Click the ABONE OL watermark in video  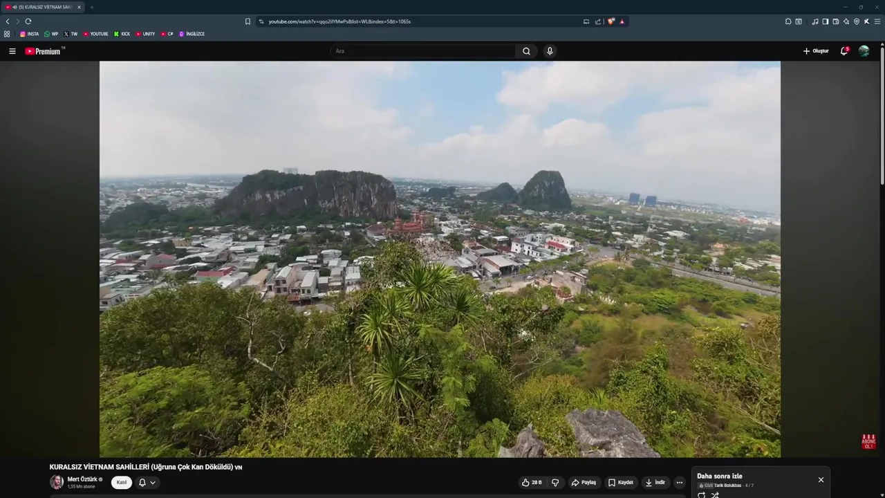point(868,442)
